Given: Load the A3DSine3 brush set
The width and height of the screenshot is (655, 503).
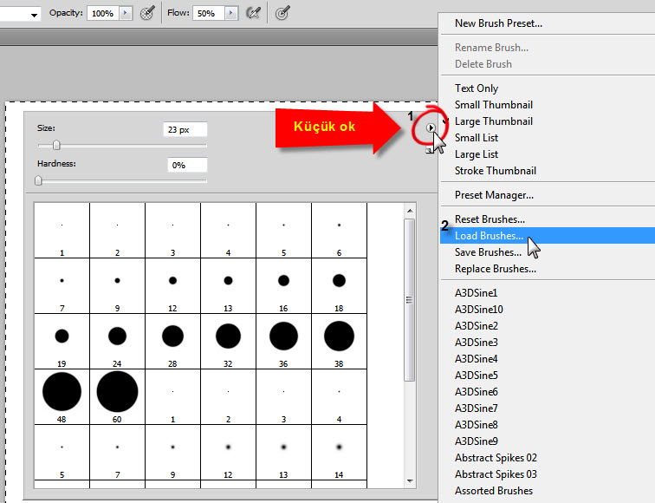Looking at the screenshot, I should point(477,343).
